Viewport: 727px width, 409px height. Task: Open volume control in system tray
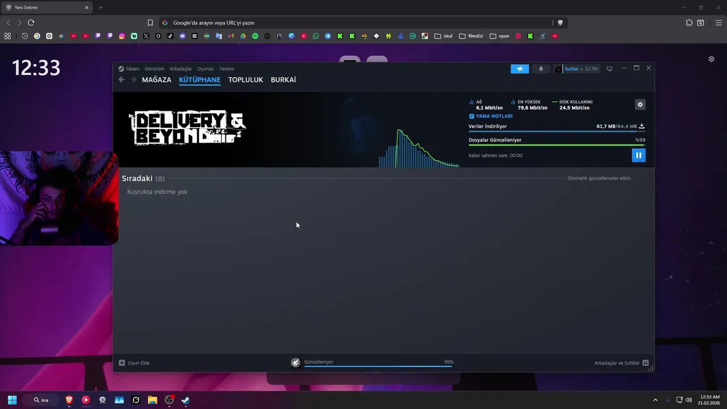click(x=688, y=400)
